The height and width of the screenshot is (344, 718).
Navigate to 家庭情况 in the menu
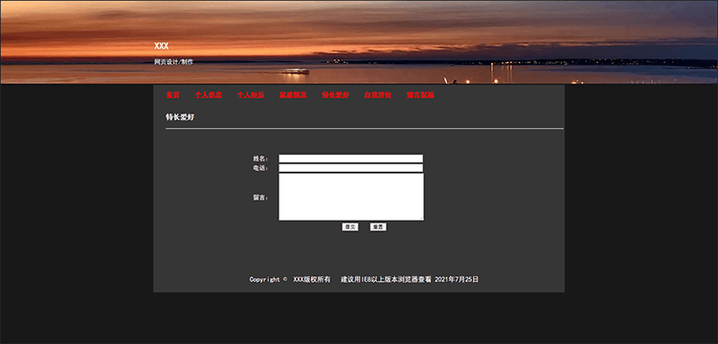click(293, 95)
